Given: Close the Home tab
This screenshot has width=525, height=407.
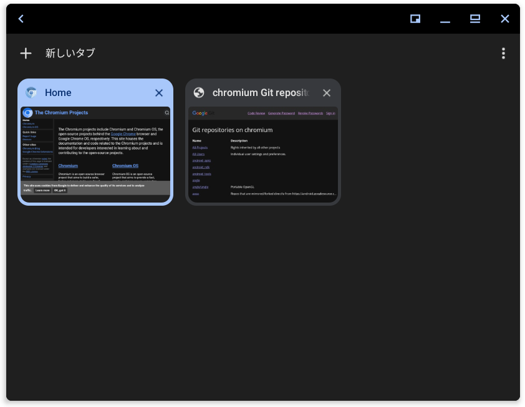Looking at the screenshot, I should tap(159, 93).
